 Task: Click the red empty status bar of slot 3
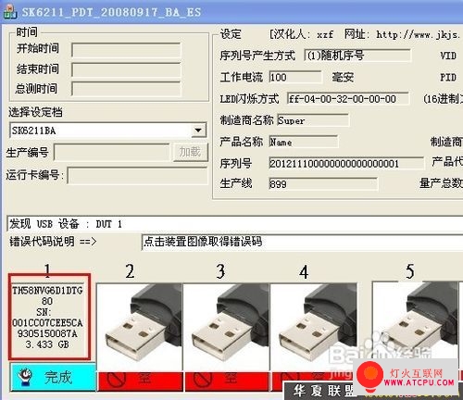click(x=227, y=381)
